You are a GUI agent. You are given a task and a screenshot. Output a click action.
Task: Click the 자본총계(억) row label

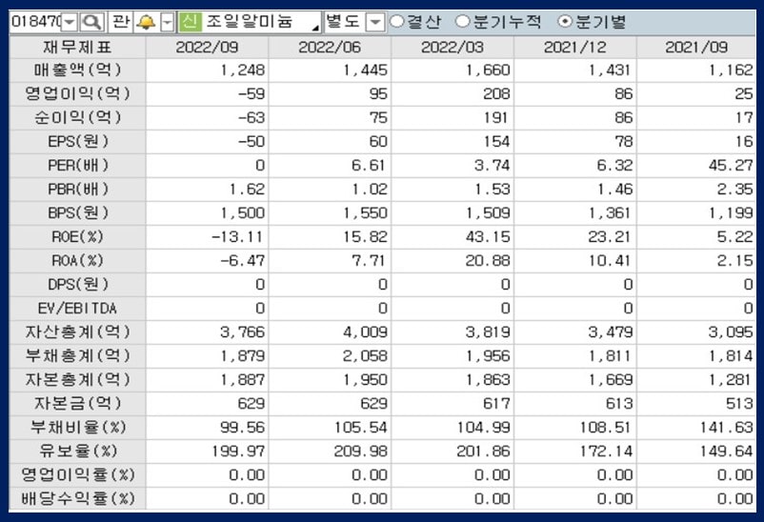(x=77, y=380)
